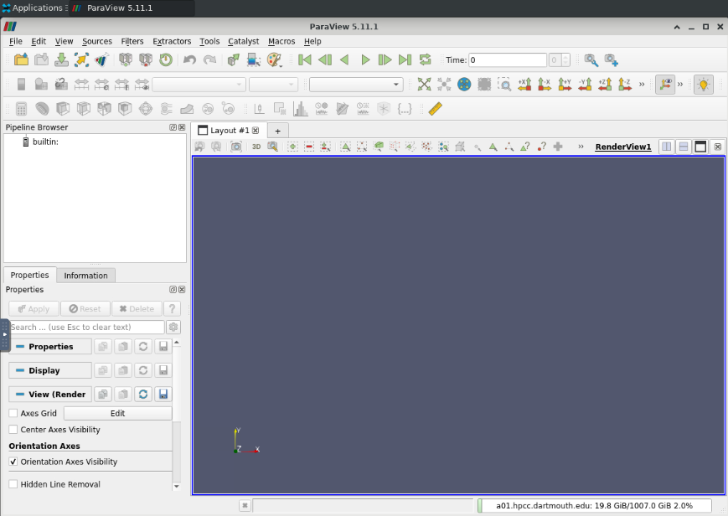The image size is (728, 516).
Task: Maximize the RenderView1 frame
Action: click(x=700, y=147)
